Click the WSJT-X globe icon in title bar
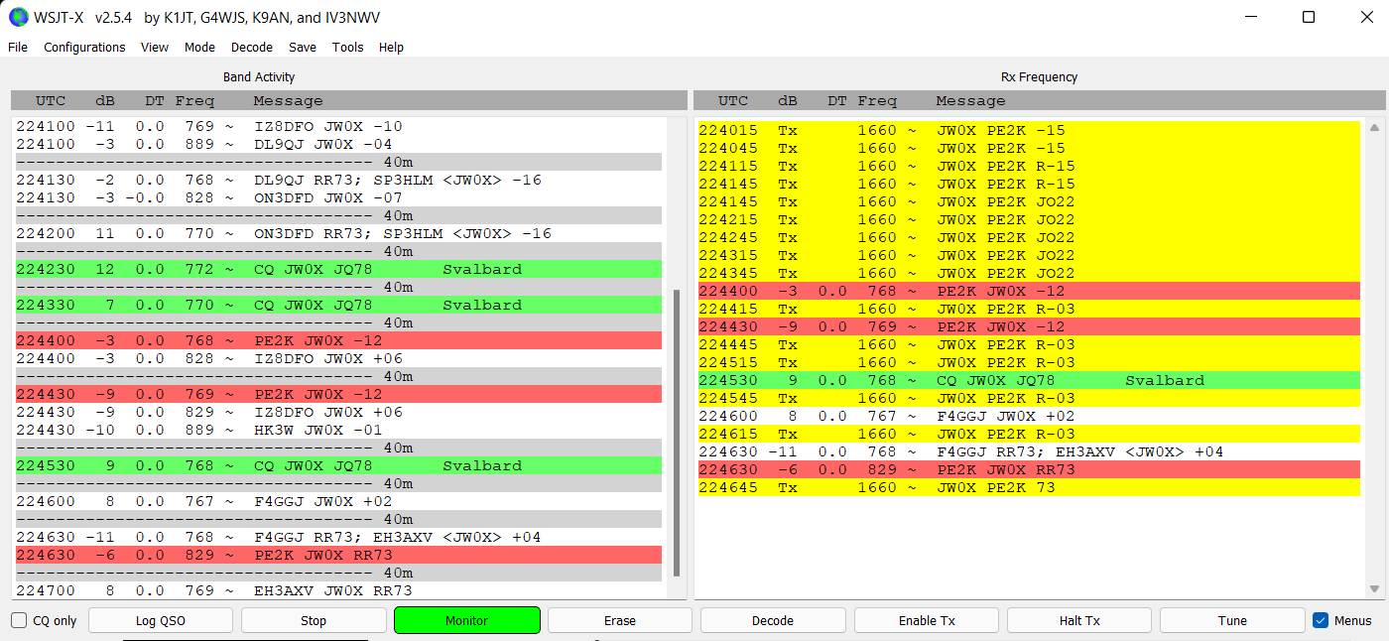Screen dimensions: 1389x641 19,17
